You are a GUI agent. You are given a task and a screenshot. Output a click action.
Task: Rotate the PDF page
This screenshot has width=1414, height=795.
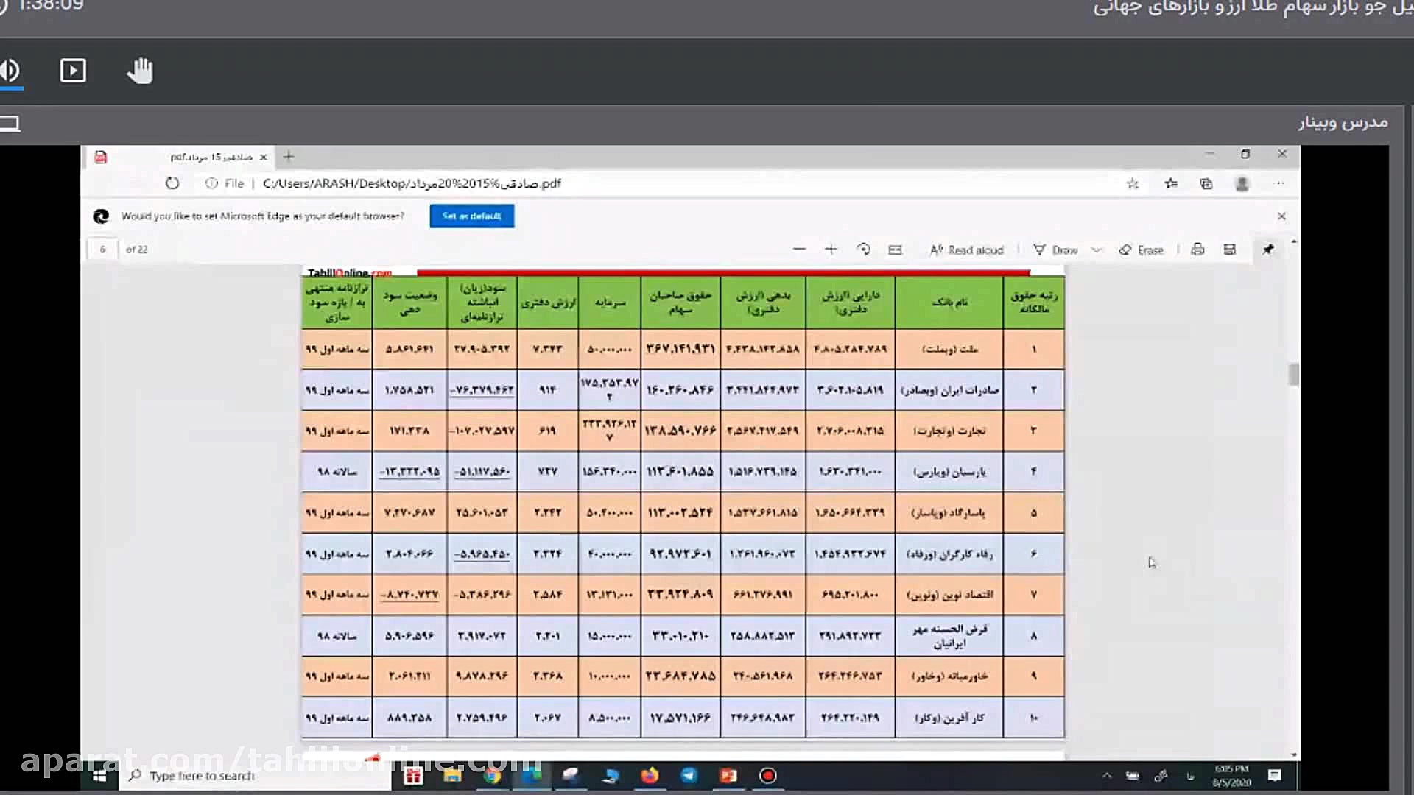[864, 250]
